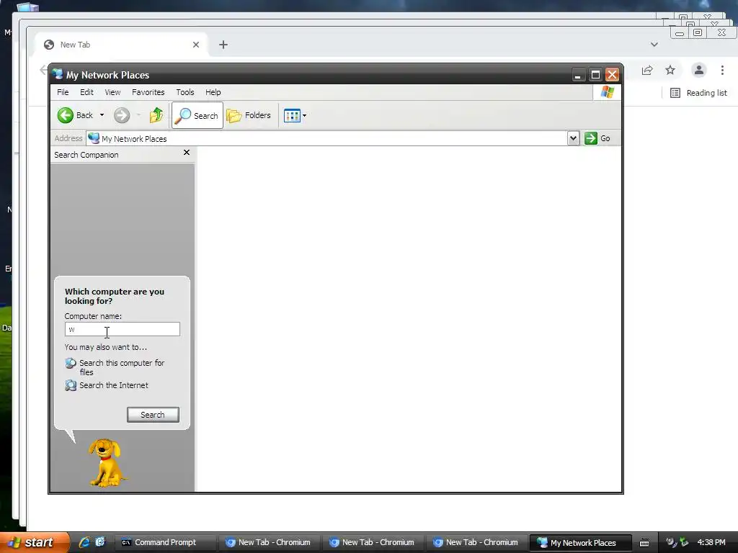Select the New Tab tab in Chromium

point(123,45)
